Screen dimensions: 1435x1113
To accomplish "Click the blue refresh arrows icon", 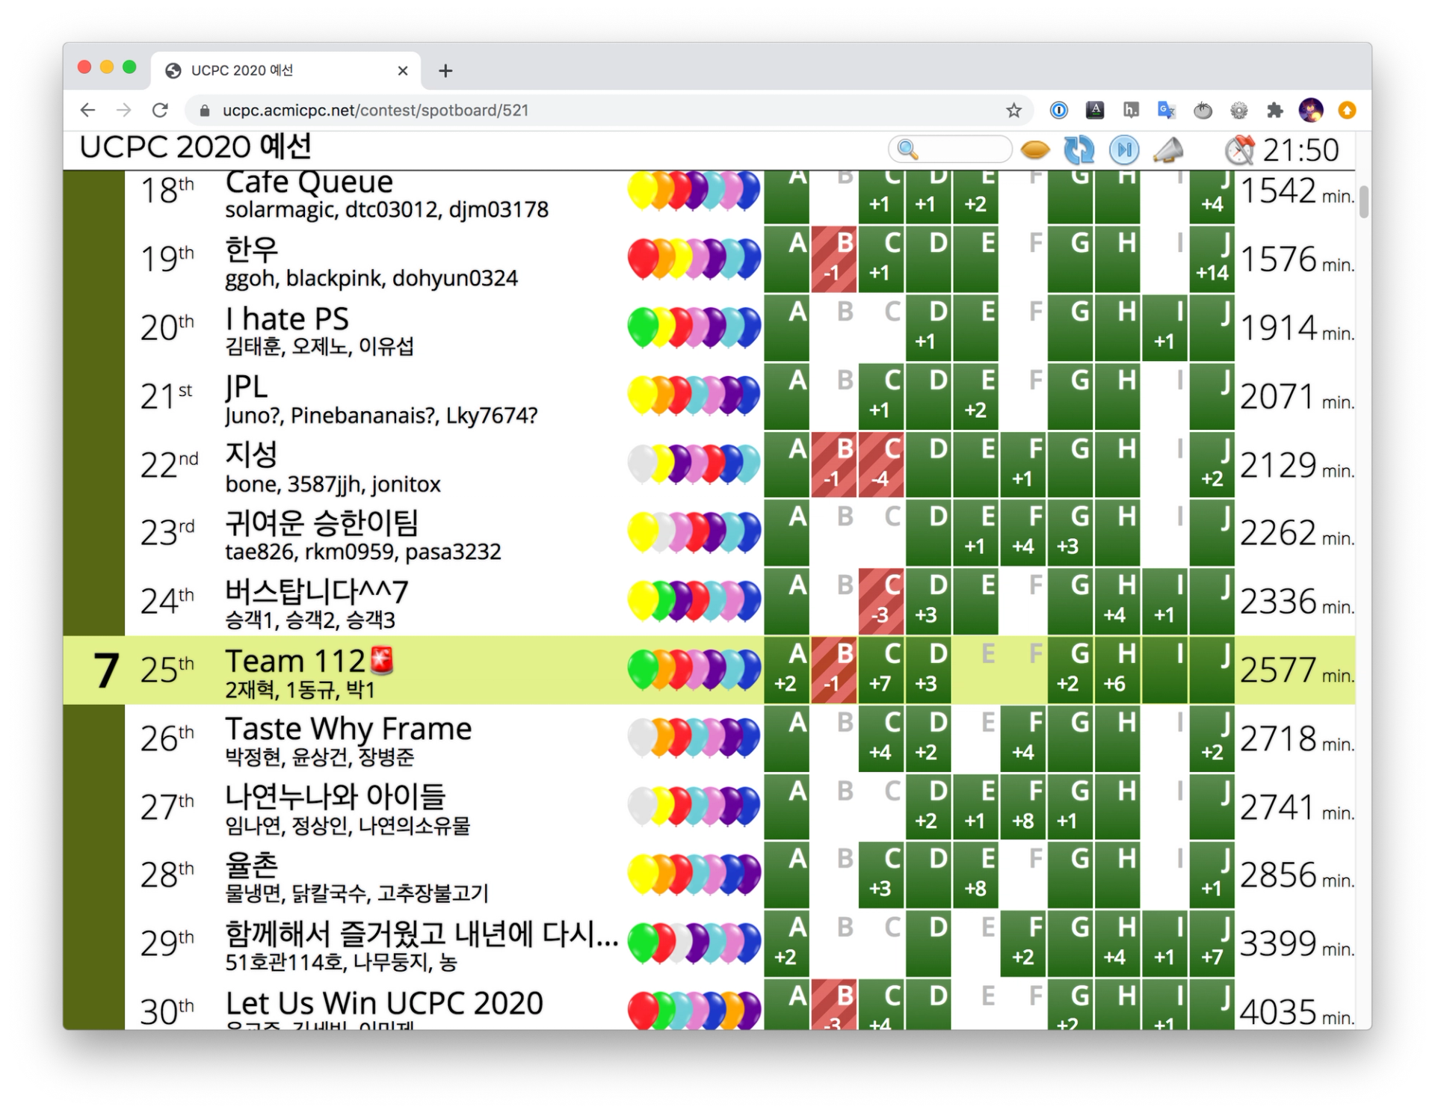I will point(1078,149).
